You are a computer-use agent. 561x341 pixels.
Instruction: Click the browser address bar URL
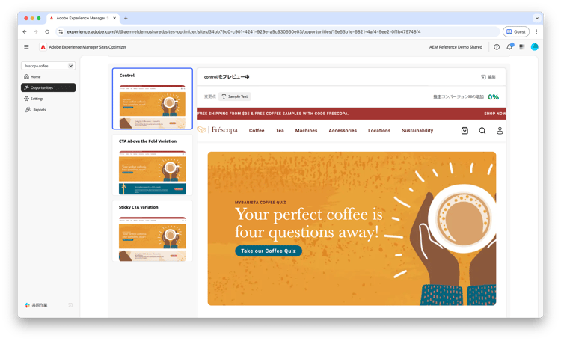[244, 31]
